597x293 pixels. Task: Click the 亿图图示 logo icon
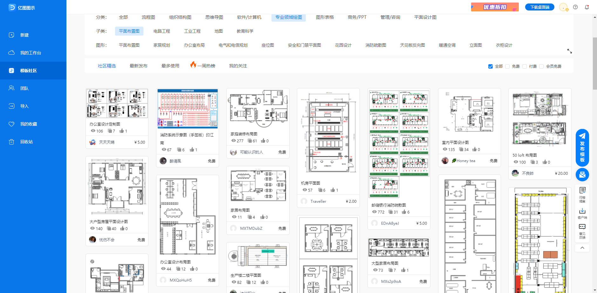coord(12,7)
